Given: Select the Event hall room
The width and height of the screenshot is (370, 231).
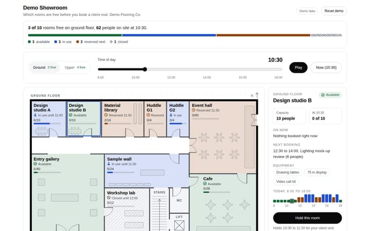Looking at the screenshot, I should tap(223, 138).
